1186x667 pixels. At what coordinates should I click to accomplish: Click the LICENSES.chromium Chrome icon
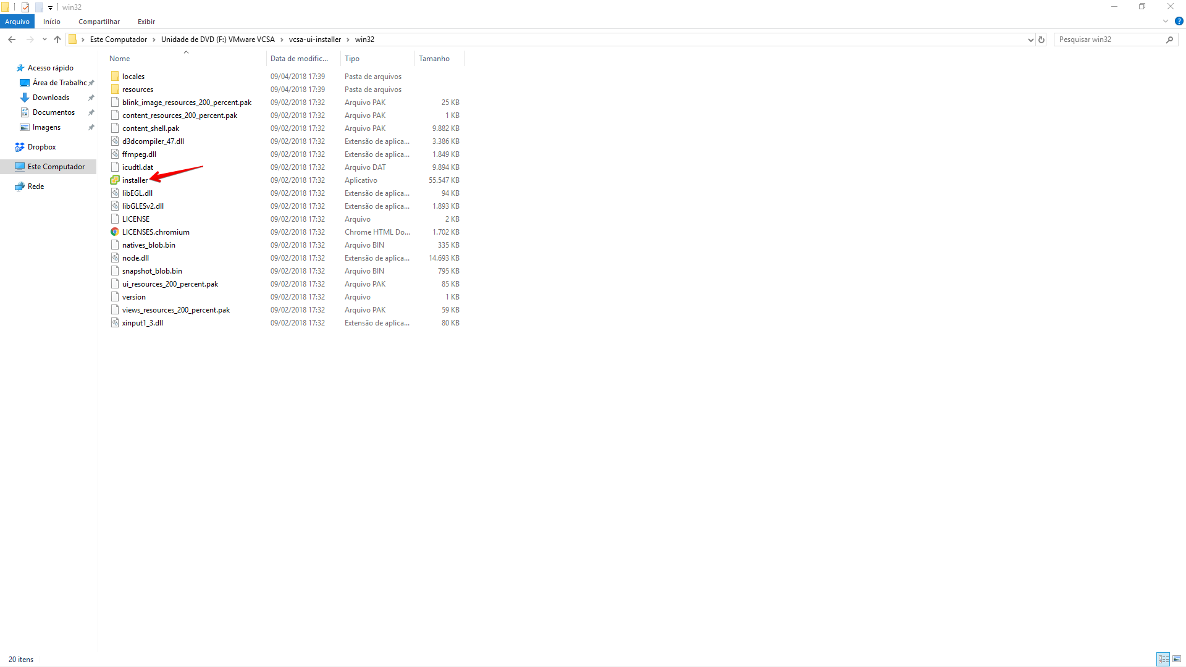tap(115, 232)
